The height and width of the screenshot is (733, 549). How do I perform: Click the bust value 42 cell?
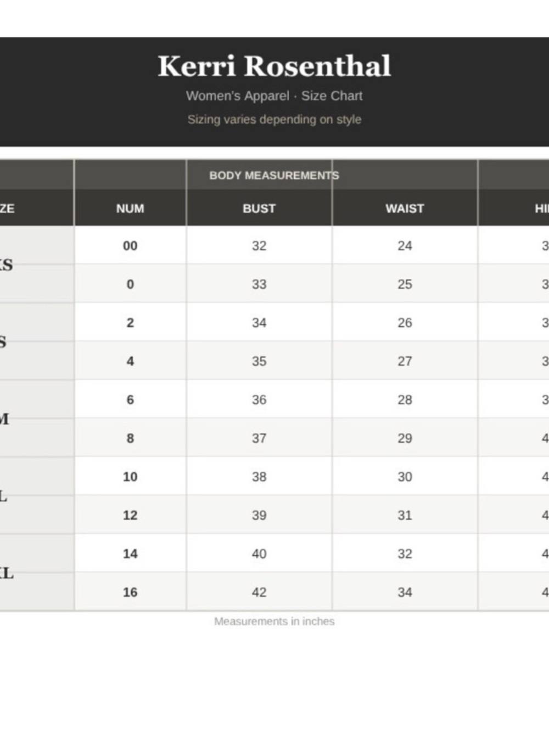tap(259, 592)
